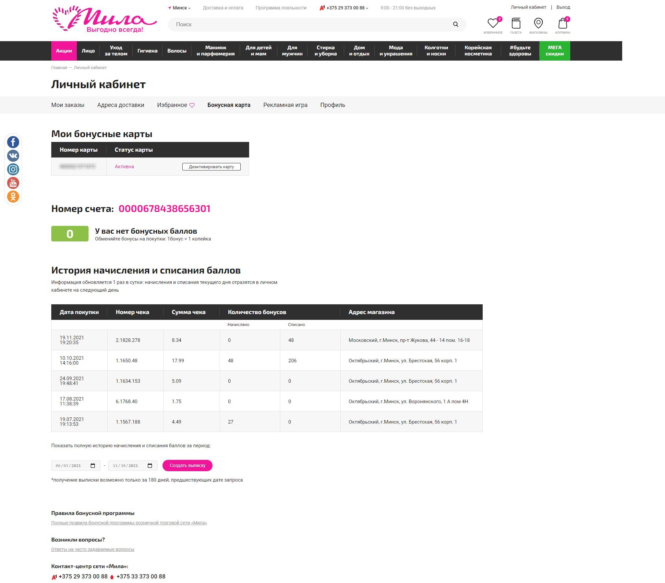Image resolution: width=665 pixels, height=583 pixels.
Task: Open the VK social sidebar icon
Action: point(13,156)
